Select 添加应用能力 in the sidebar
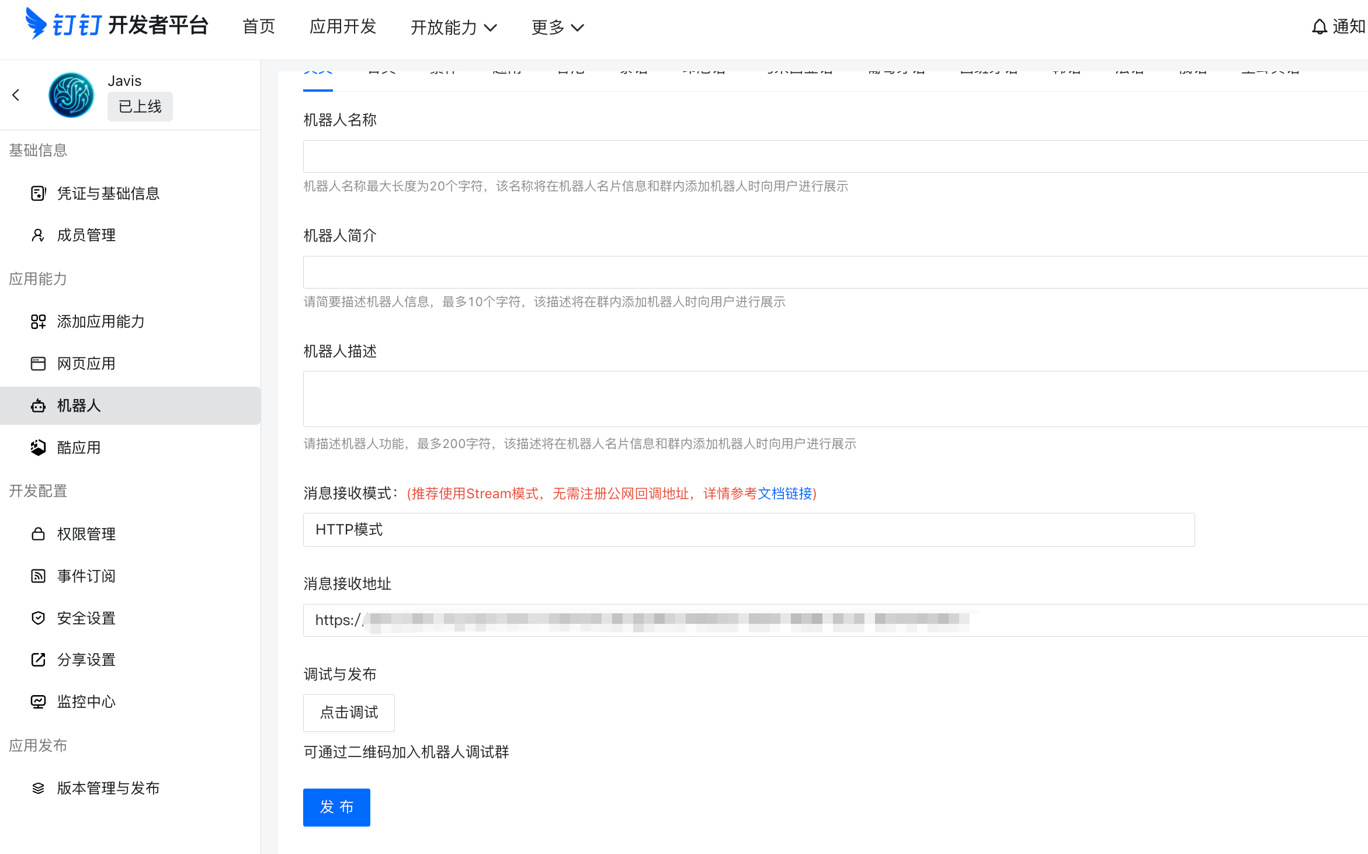Viewport: 1368px width, 854px height. click(x=100, y=322)
